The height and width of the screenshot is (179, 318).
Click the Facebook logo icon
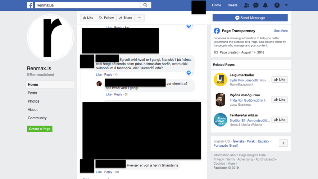tap(30, 5)
